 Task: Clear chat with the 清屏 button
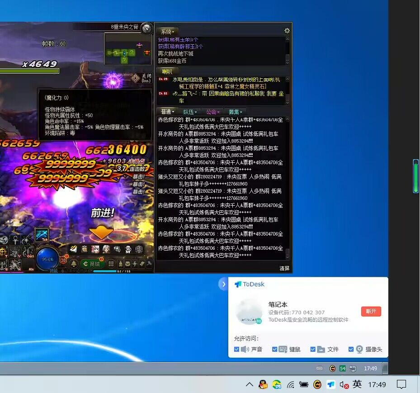(x=284, y=269)
